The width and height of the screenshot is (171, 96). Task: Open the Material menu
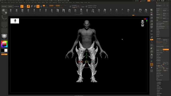[x=43, y=2]
